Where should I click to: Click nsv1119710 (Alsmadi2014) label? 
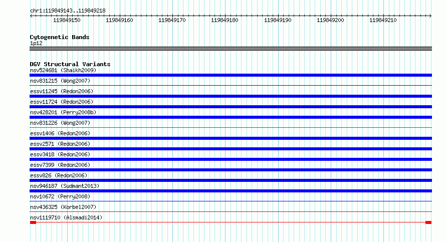click(x=66, y=217)
